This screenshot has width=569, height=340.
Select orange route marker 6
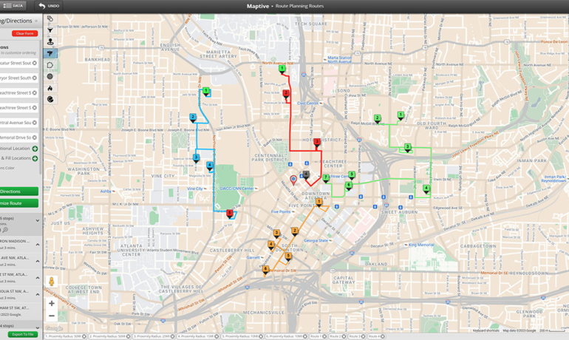coord(265,270)
